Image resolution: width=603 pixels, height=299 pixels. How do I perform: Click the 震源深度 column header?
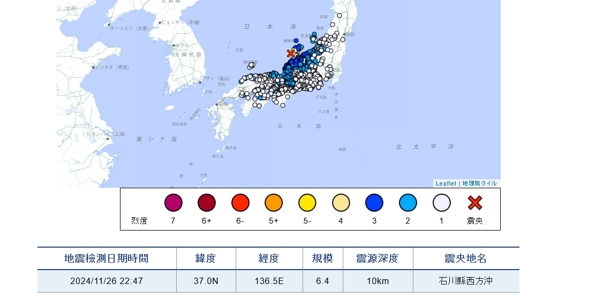(378, 258)
